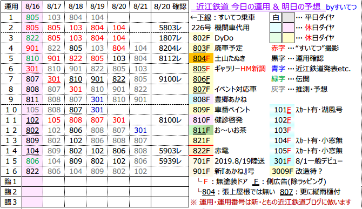This screenshot has width=362, height=209.
Task: Click the 9100レ confirmation cell
Action: pos(170,79)
